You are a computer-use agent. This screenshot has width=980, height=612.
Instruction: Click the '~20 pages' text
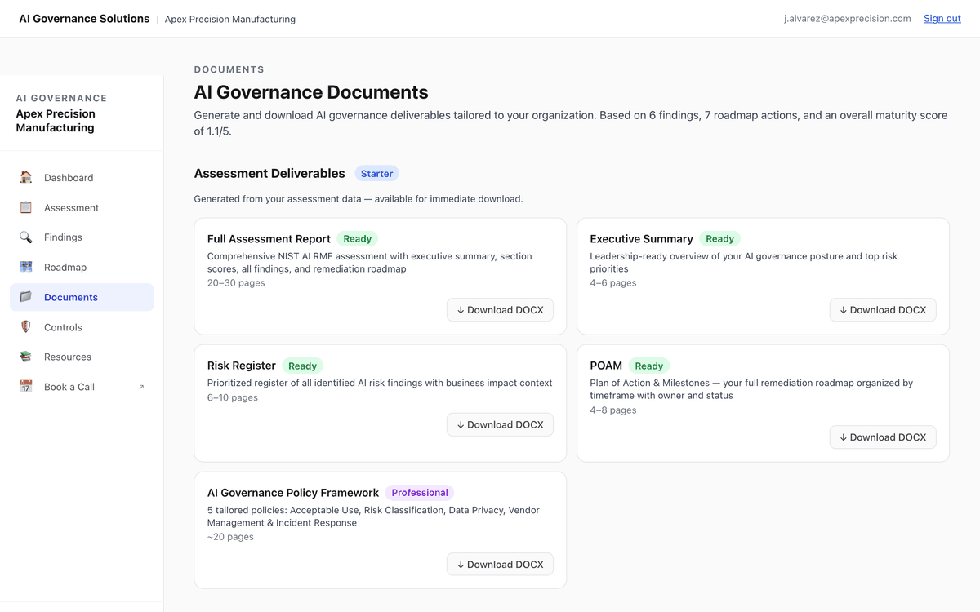click(x=230, y=537)
